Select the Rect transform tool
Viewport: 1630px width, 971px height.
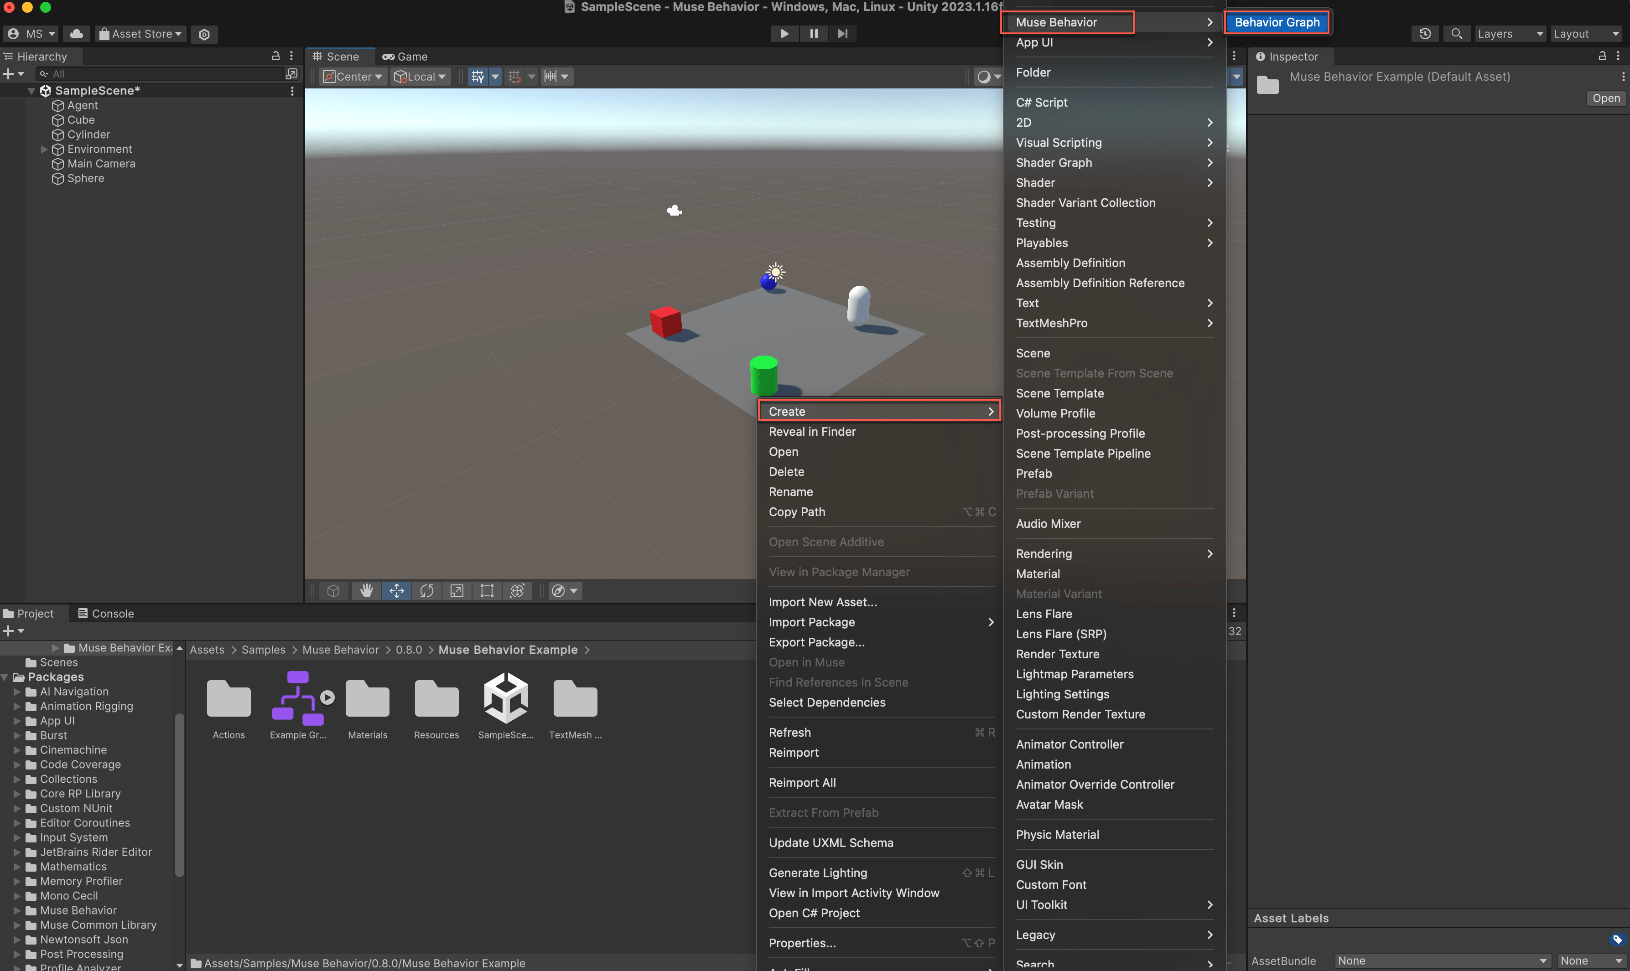[487, 591]
